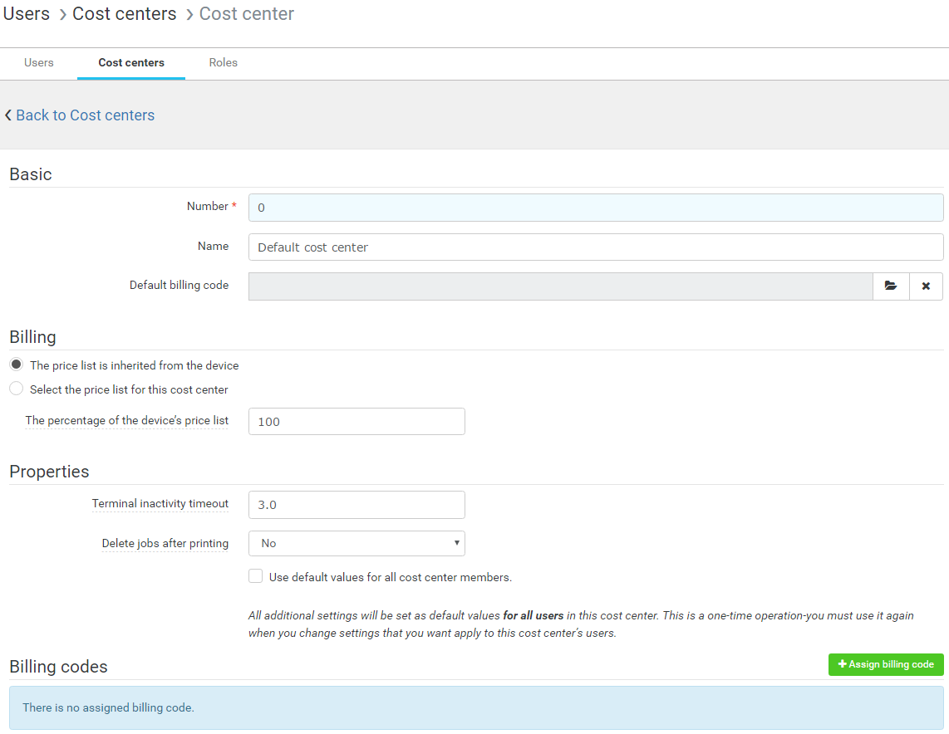This screenshot has height=734, width=949.
Task: Click the back chevron arrow icon
Action: tap(8, 115)
